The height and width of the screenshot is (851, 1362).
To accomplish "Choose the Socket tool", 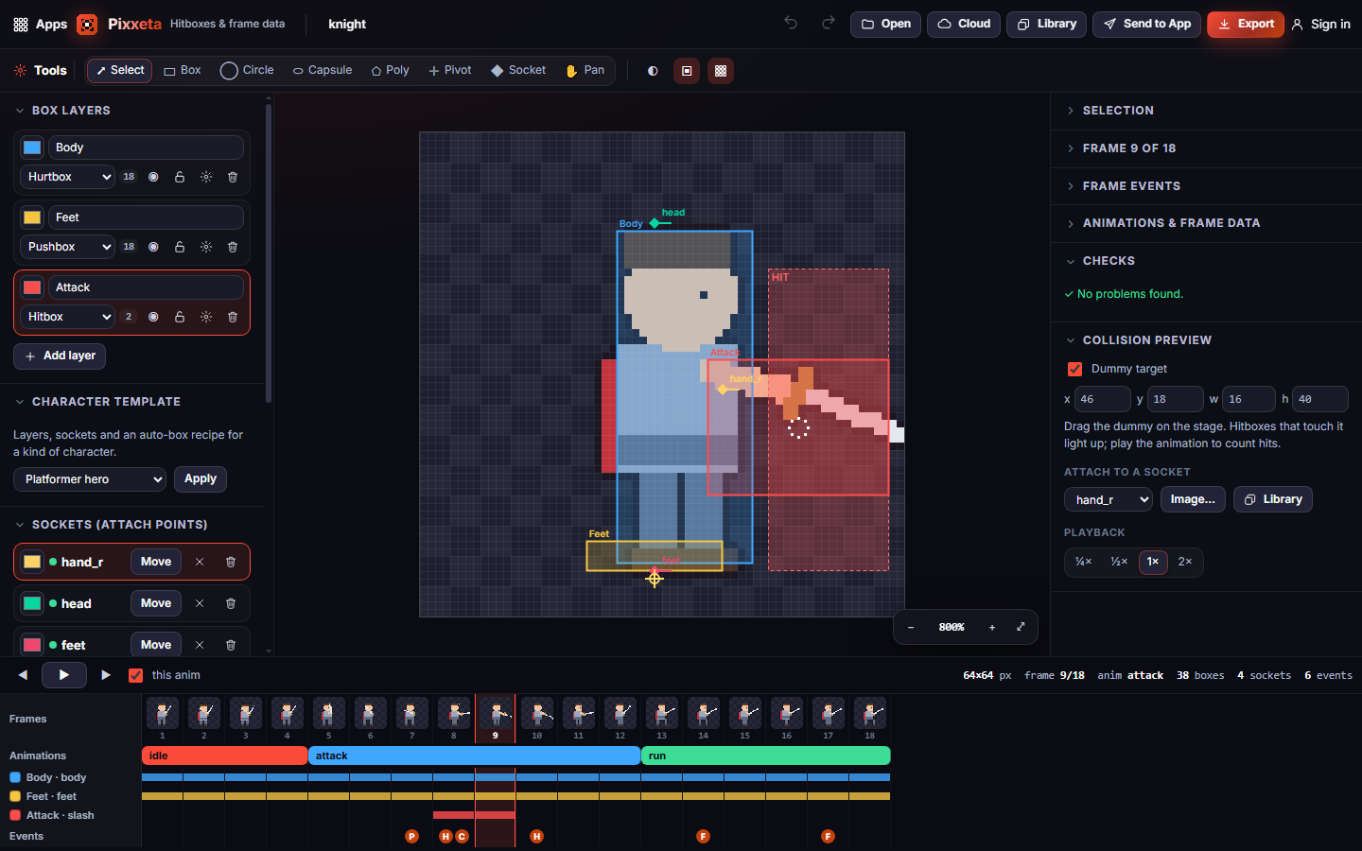I will 518,71.
